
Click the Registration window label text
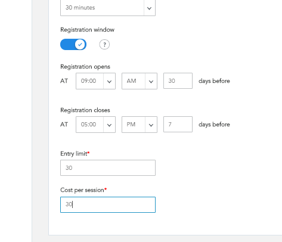click(87, 30)
